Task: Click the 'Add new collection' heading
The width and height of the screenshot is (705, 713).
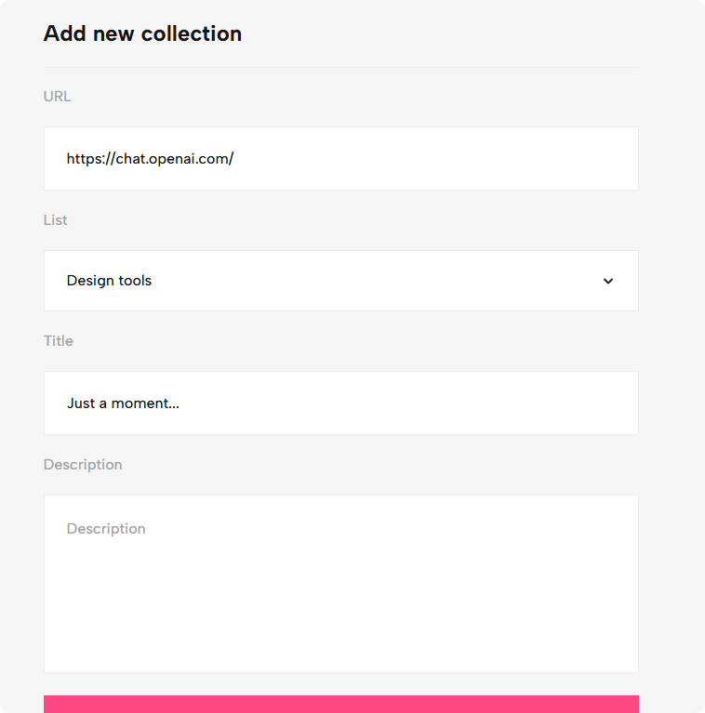Action: coord(142,33)
